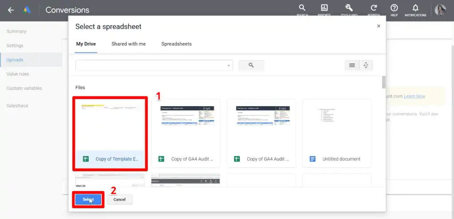The width and height of the screenshot is (454, 219).
Task: Click the Files section label
Action: pyautogui.click(x=80, y=88)
